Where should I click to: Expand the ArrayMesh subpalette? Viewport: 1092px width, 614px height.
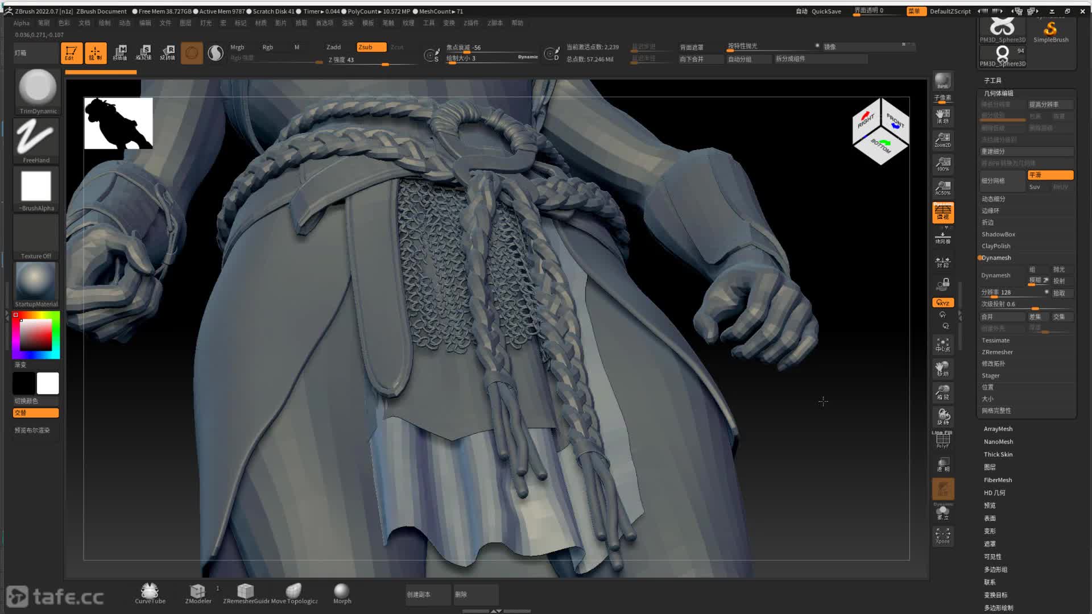coord(998,429)
